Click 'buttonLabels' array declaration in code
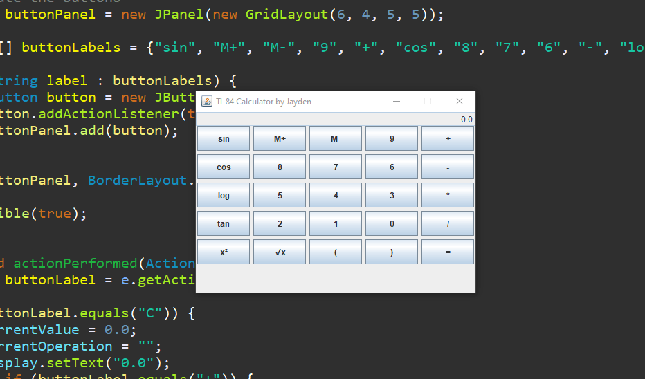645x379 pixels. [x=71, y=47]
